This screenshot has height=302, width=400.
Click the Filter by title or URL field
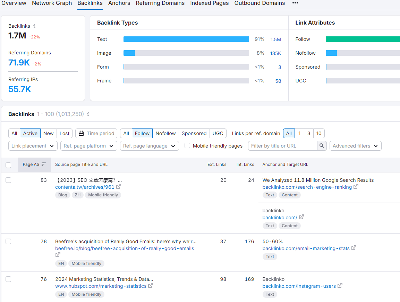tap(282, 146)
